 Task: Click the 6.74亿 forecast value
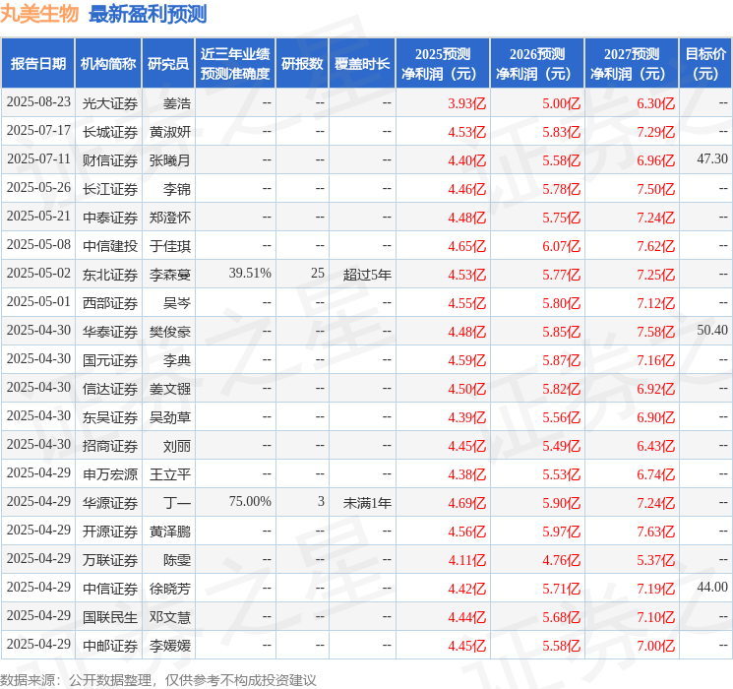[x=656, y=474]
